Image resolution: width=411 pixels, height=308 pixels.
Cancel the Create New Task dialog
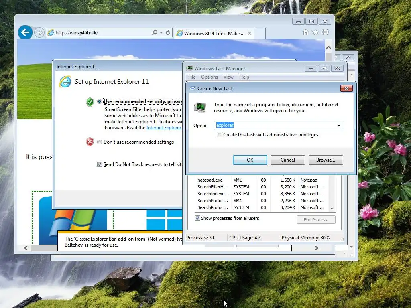(x=287, y=160)
